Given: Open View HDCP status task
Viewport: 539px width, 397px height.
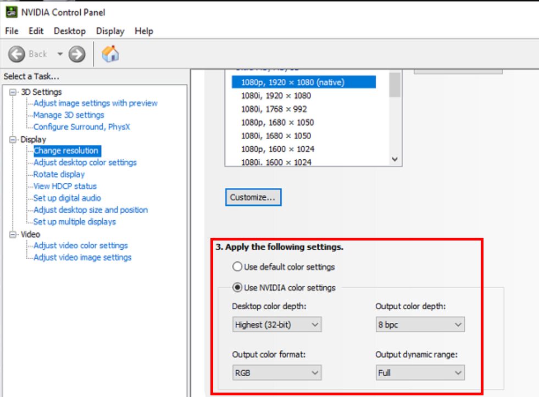Looking at the screenshot, I should tap(65, 186).
